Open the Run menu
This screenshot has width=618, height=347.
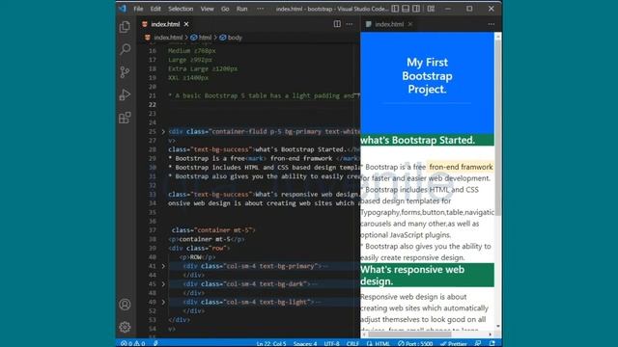(x=242, y=9)
